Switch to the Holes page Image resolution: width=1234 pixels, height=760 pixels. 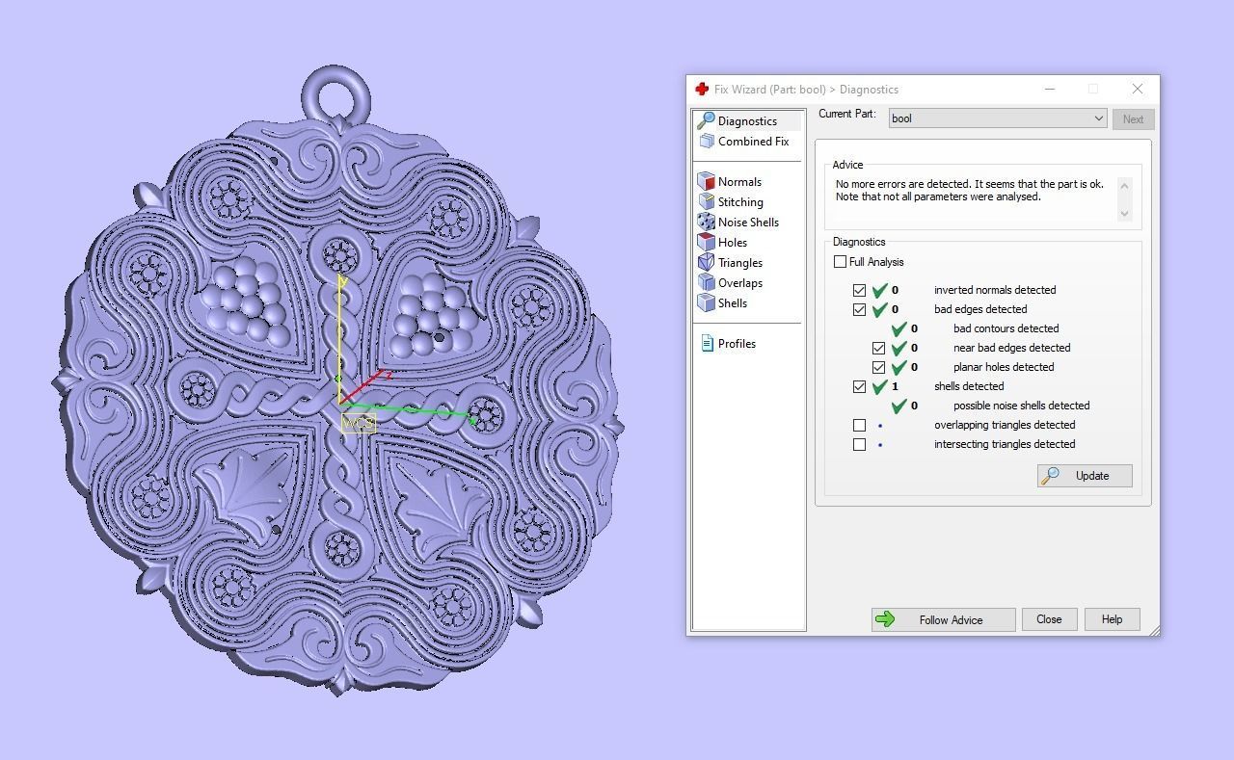(733, 243)
